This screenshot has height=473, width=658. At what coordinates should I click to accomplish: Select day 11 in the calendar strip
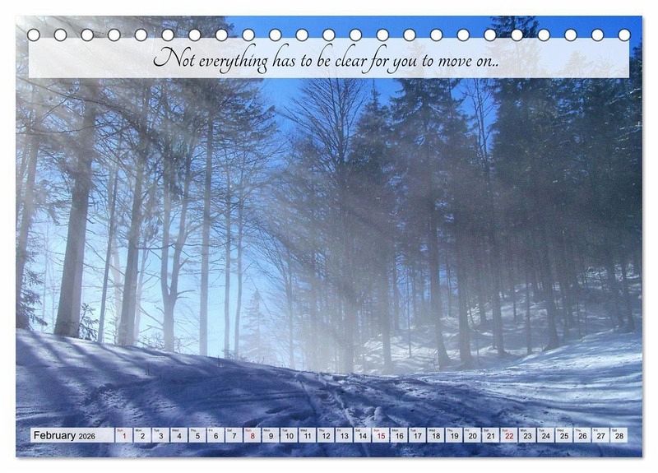[308, 435]
